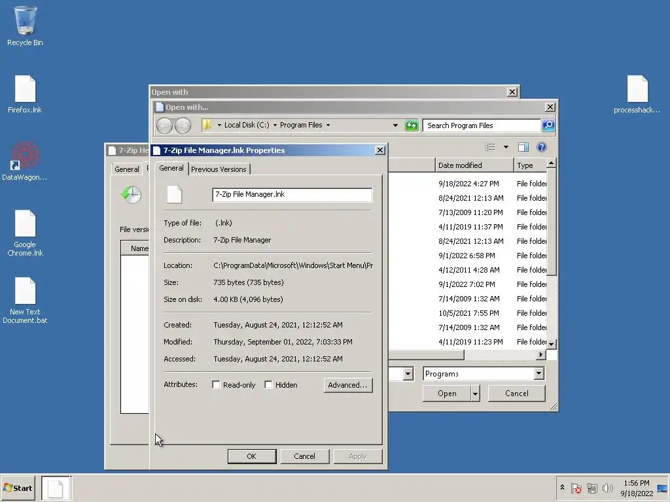This screenshot has width=670, height=502.
Task: Select the processhack desktop file icon
Action: point(637,94)
